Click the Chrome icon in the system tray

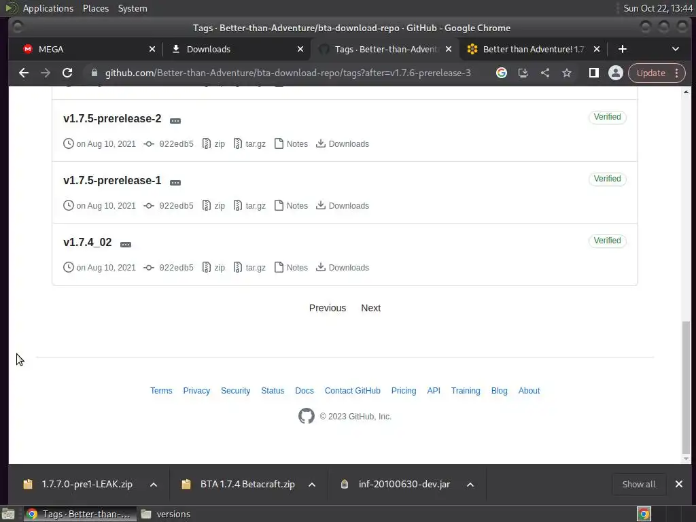pyautogui.click(x=644, y=514)
